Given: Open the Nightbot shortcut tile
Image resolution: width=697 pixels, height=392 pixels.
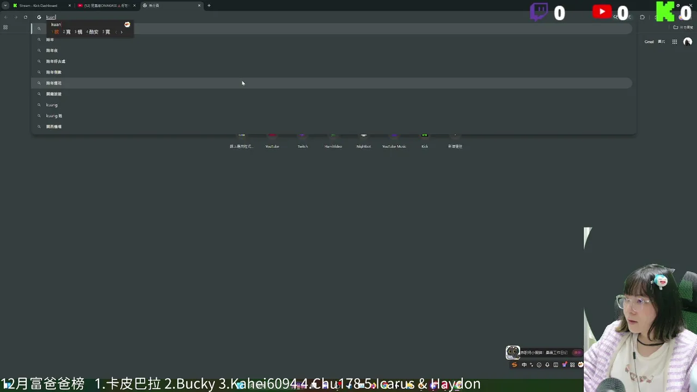Looking at the screenshot, I should click(364, 140).
